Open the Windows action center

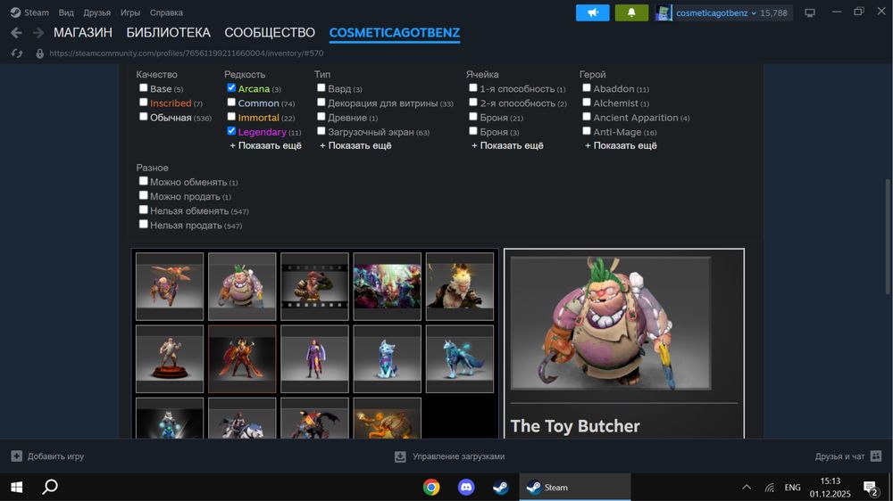click(x=870, y=488)
